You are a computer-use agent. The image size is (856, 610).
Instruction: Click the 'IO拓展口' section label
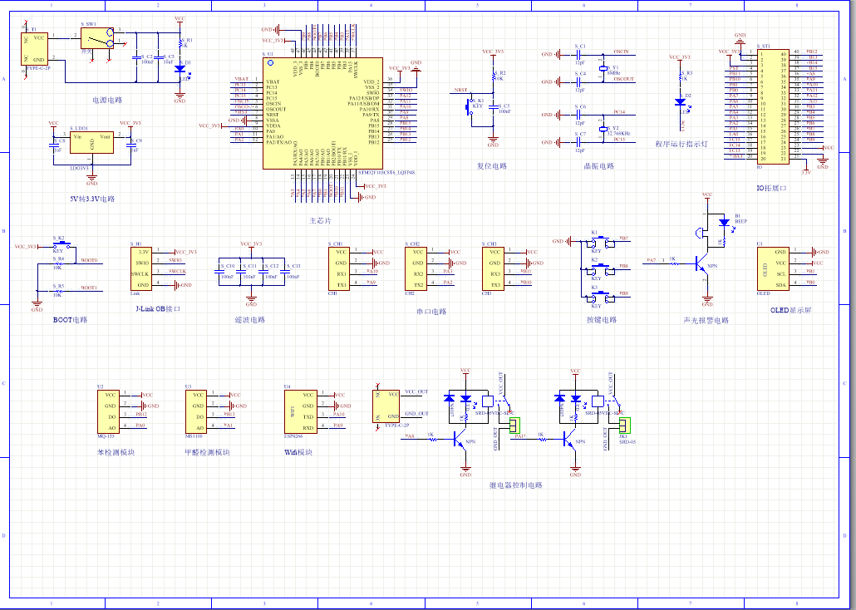pyautogui.click(x=771, y=188)
